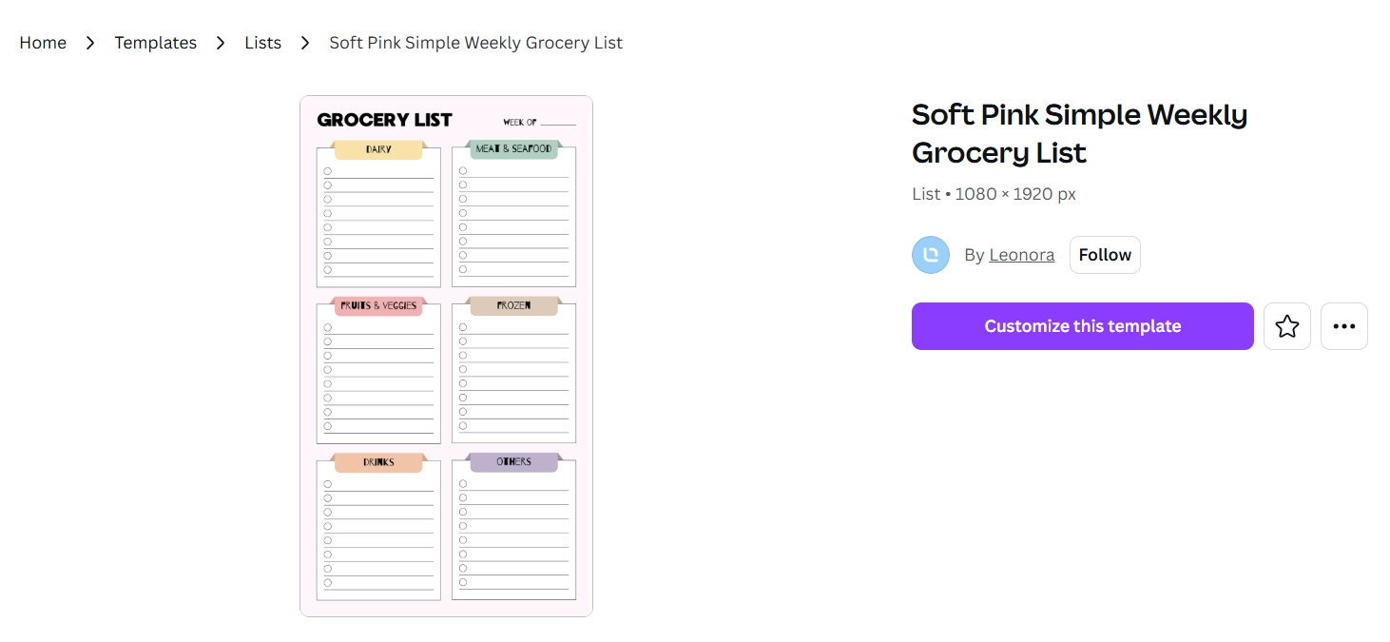Viewport: 1390px width, 642px height.
Task: Click the chevron right after Home
Action: click(x=90, y=43)
